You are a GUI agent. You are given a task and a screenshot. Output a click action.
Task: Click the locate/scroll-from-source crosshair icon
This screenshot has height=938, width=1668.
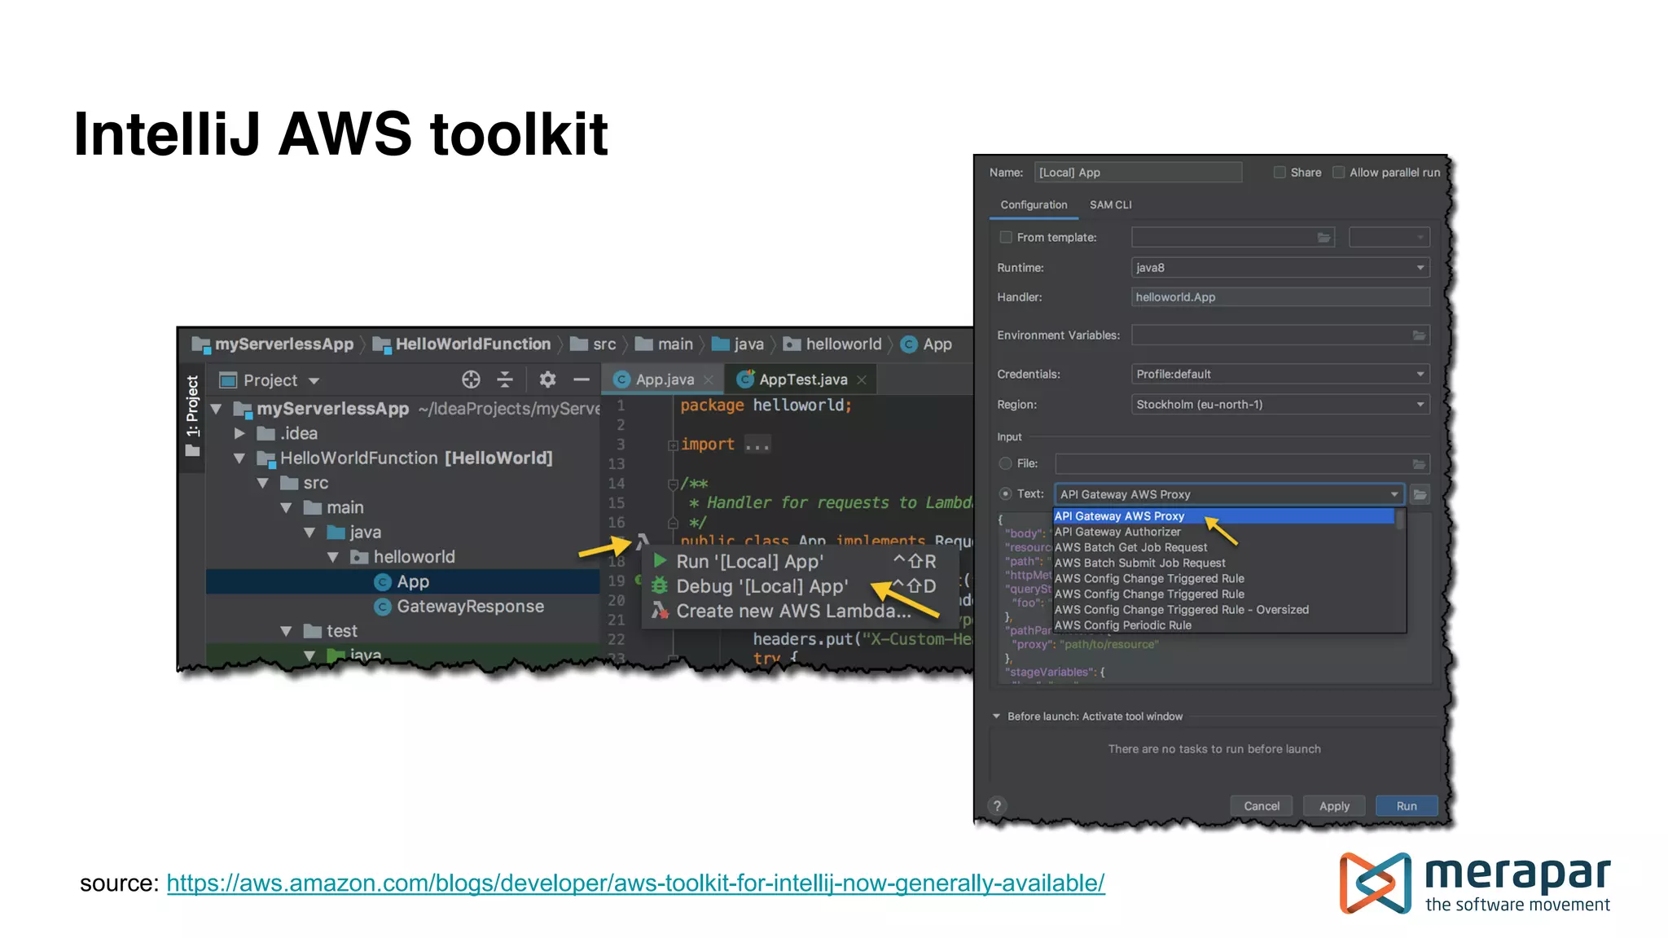tap(471, 379)
